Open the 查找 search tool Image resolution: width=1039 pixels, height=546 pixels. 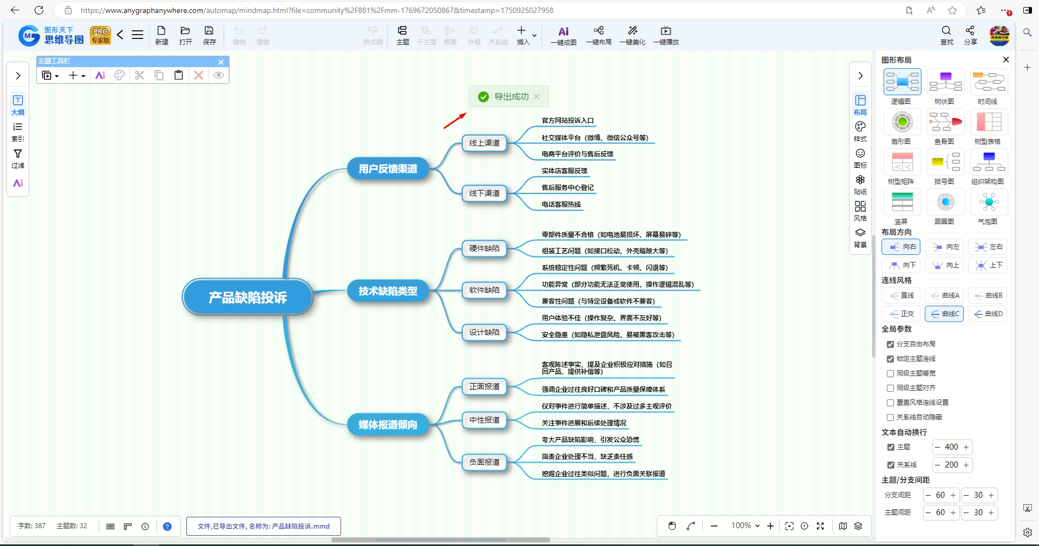click(x=946, y=31)
